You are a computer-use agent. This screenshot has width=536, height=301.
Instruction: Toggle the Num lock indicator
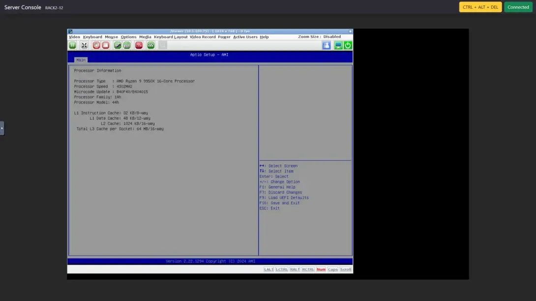coord(321,269)
